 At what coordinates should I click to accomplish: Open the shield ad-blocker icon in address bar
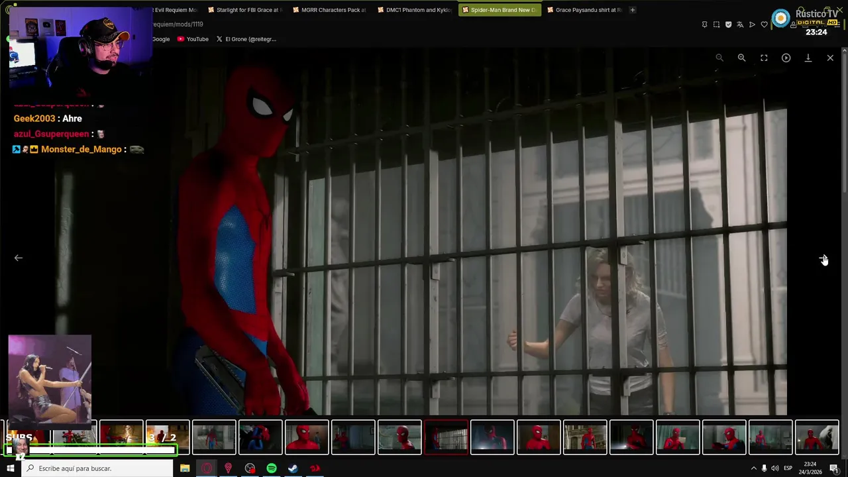click(728, 25)
